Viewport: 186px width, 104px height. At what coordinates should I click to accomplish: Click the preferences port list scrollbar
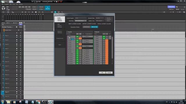[x=112, y=48]
